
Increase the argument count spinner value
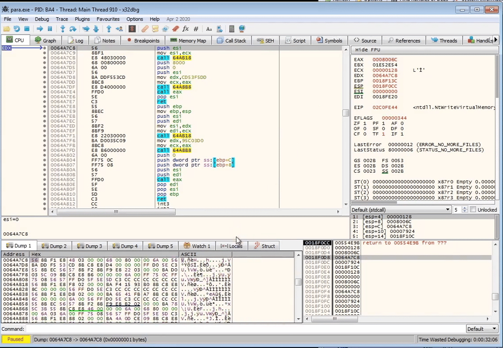pos(464,208)
